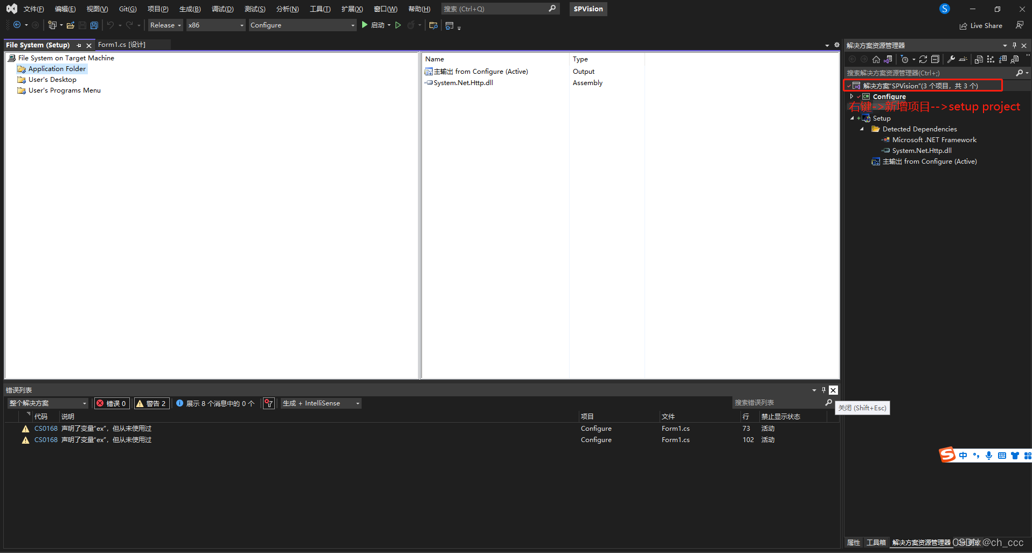Click the New Project toolbar icon
Image resolution: width=1032 pixels, height=553 pixels.
52,25
